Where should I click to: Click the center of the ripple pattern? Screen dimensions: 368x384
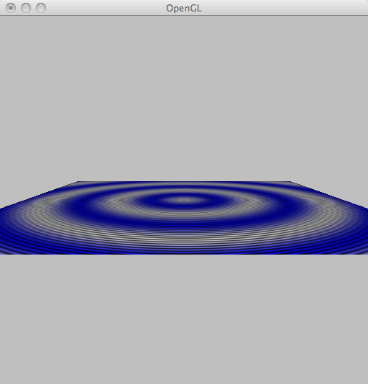[183, 201]
